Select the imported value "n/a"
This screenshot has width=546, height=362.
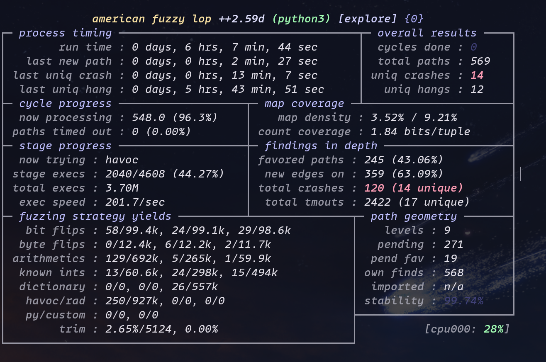[x=454, y=287]
